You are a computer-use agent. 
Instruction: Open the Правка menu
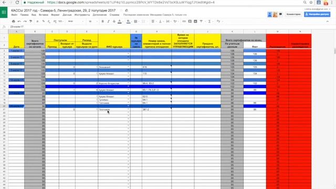25,15
